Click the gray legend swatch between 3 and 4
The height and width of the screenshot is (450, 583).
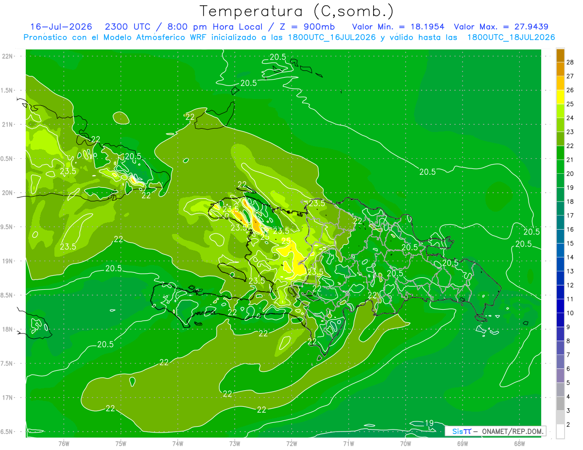[x=560, y=404]
